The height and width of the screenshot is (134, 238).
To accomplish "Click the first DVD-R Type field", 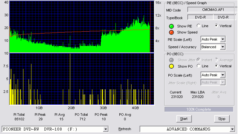I will coord(200,17).
